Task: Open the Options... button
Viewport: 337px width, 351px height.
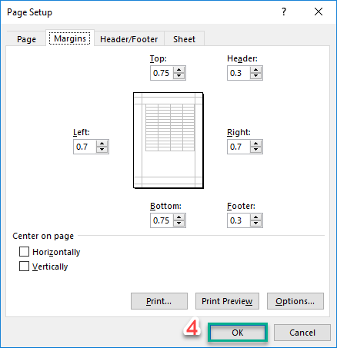Action: (295, 301)
